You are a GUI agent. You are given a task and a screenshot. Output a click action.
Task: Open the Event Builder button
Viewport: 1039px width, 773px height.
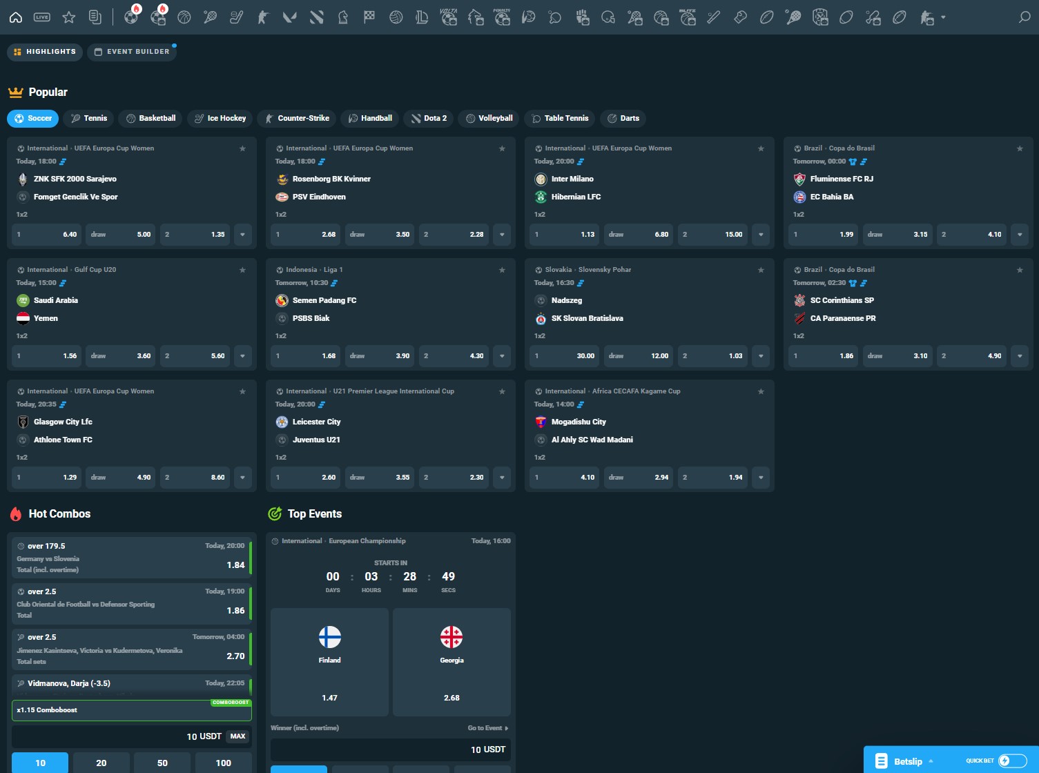132,52
